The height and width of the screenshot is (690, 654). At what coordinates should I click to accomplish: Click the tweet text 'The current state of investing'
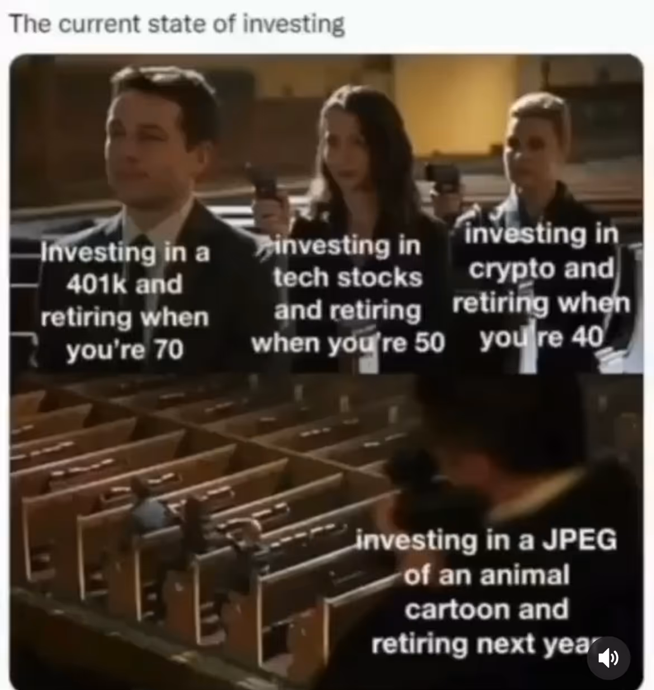click(177, 24)
